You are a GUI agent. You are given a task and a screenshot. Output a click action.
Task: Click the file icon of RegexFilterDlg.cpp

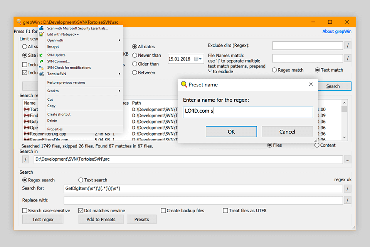27,134
